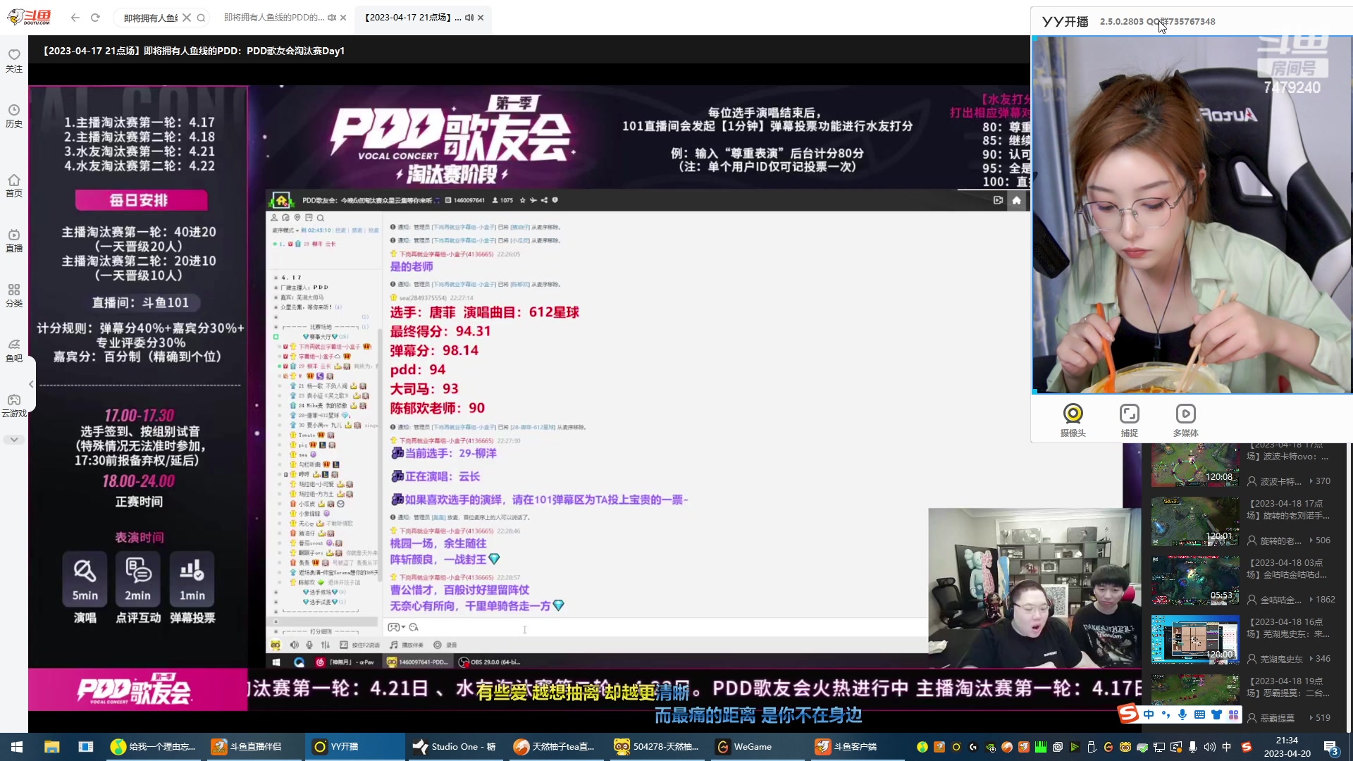
Task: Toggle Sogou IME punctuation mode
Action: 1166,714
